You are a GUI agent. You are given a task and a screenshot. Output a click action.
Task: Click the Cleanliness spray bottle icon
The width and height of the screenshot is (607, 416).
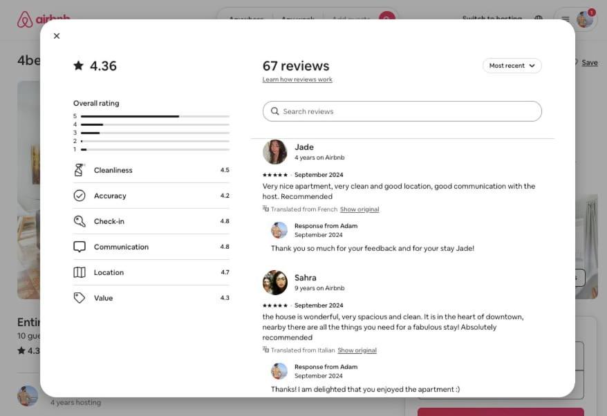click(79, 170)
